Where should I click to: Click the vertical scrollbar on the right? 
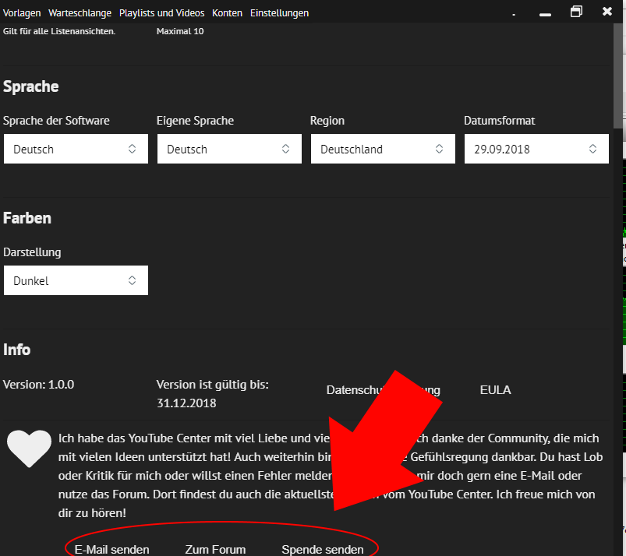pos(618,78)
